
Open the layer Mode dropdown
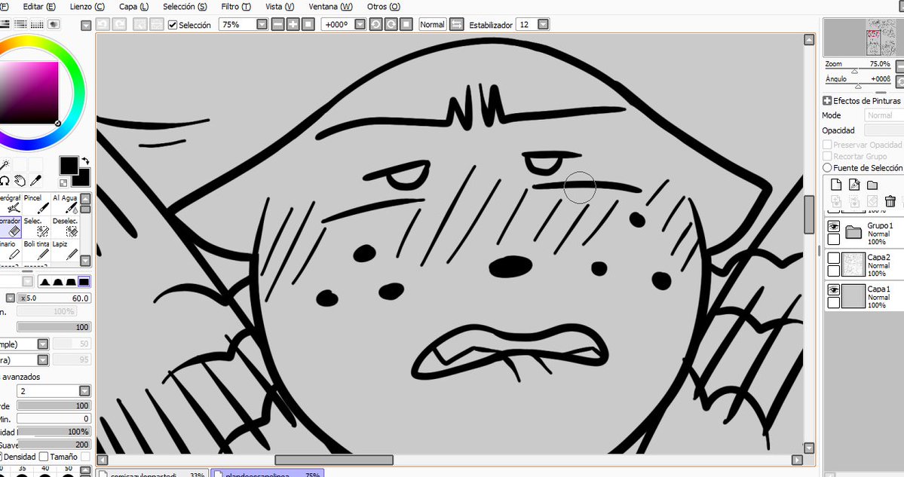[884, 115]
